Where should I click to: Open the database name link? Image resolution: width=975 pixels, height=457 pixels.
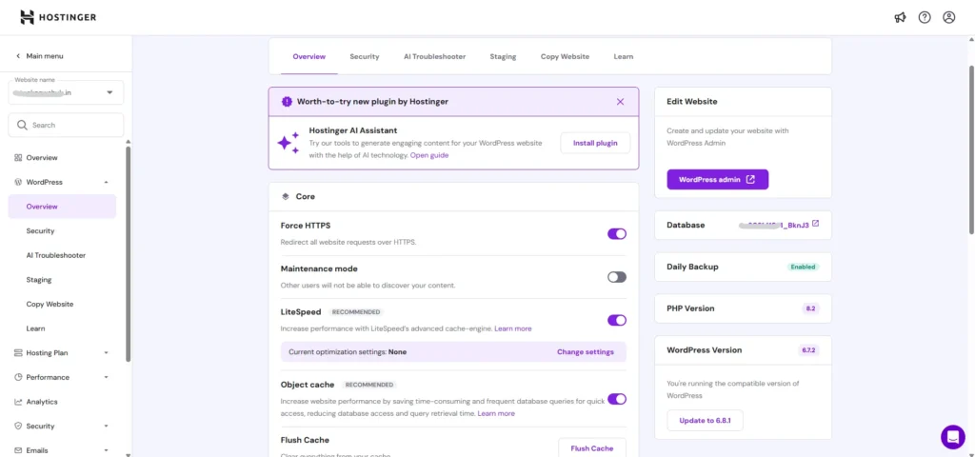tap(774, 225)
